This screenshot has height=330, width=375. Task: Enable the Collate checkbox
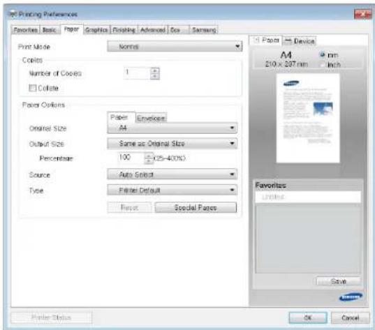(x=32, y=88)
